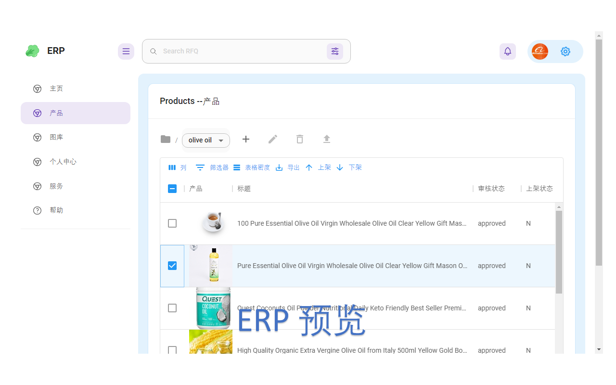Delete selected product with trash icon
Viewport: 616px width, 385px height.
(x=300, y=139)
